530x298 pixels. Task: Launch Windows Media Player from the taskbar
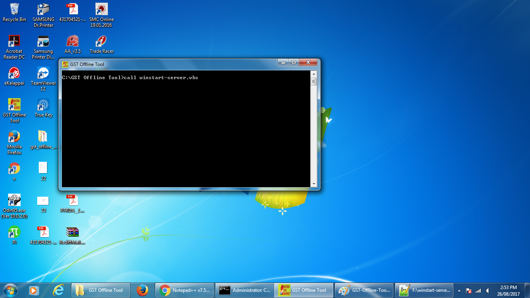click(x=35, y=290)
